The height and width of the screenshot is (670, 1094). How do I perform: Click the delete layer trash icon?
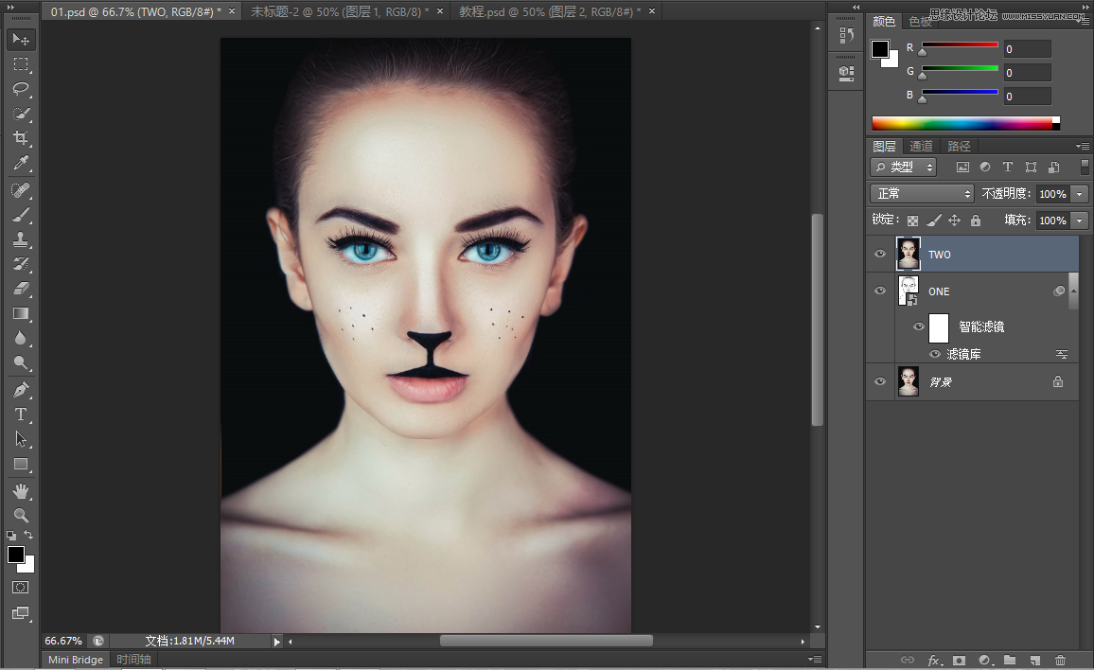click(1060, 660)
